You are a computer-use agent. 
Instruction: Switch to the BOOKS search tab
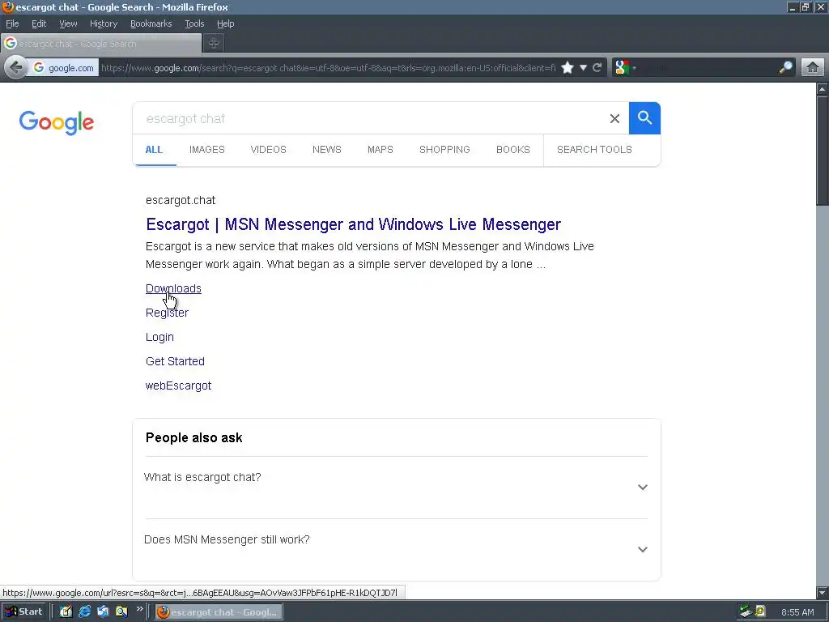coord(512,150)
